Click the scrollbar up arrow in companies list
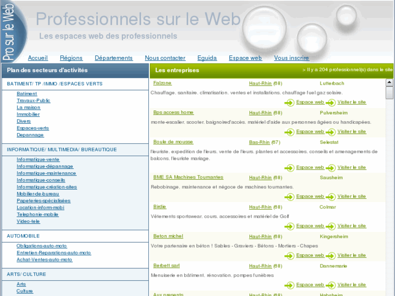 (389, 82)
